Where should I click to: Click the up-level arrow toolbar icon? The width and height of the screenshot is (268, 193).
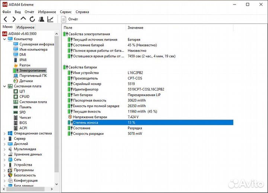(x=23, y=19)
